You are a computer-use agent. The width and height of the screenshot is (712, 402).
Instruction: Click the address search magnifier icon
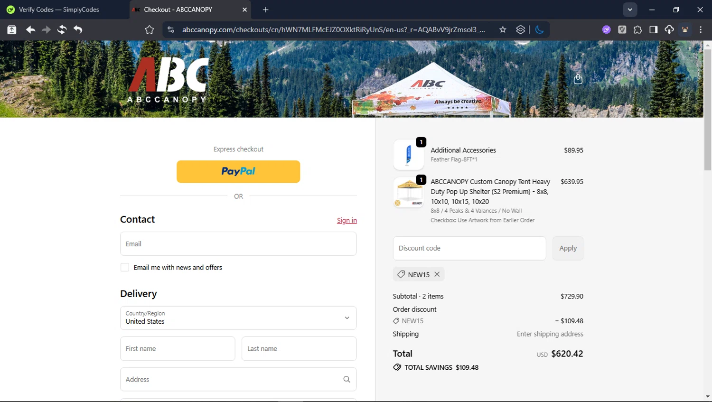(347, 379)
